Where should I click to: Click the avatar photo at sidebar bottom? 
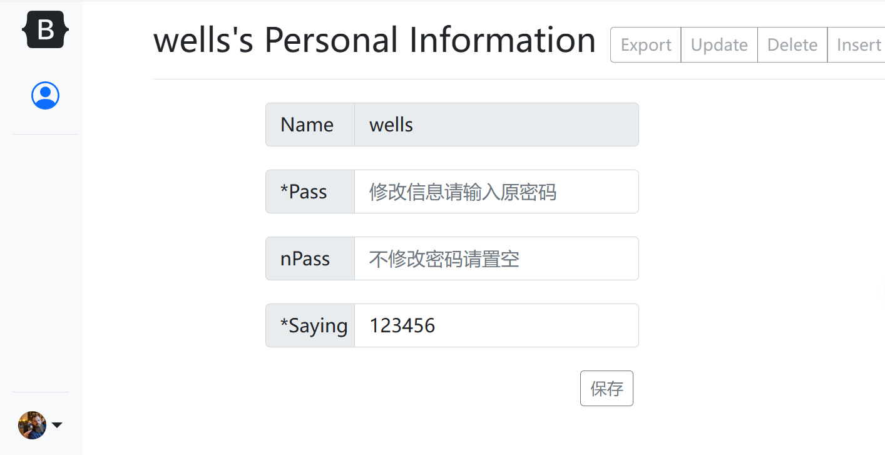pos(32,425)
